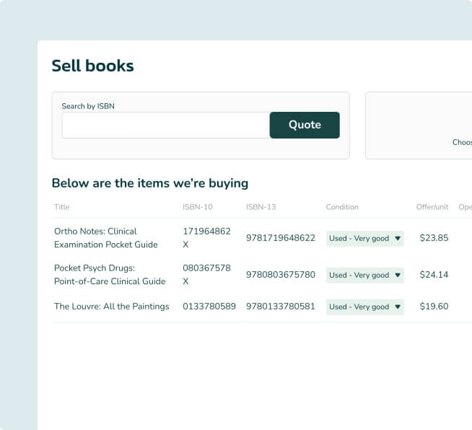
Task: Click ISBN-10 number 0133780589
Action: tap(209, 307)
